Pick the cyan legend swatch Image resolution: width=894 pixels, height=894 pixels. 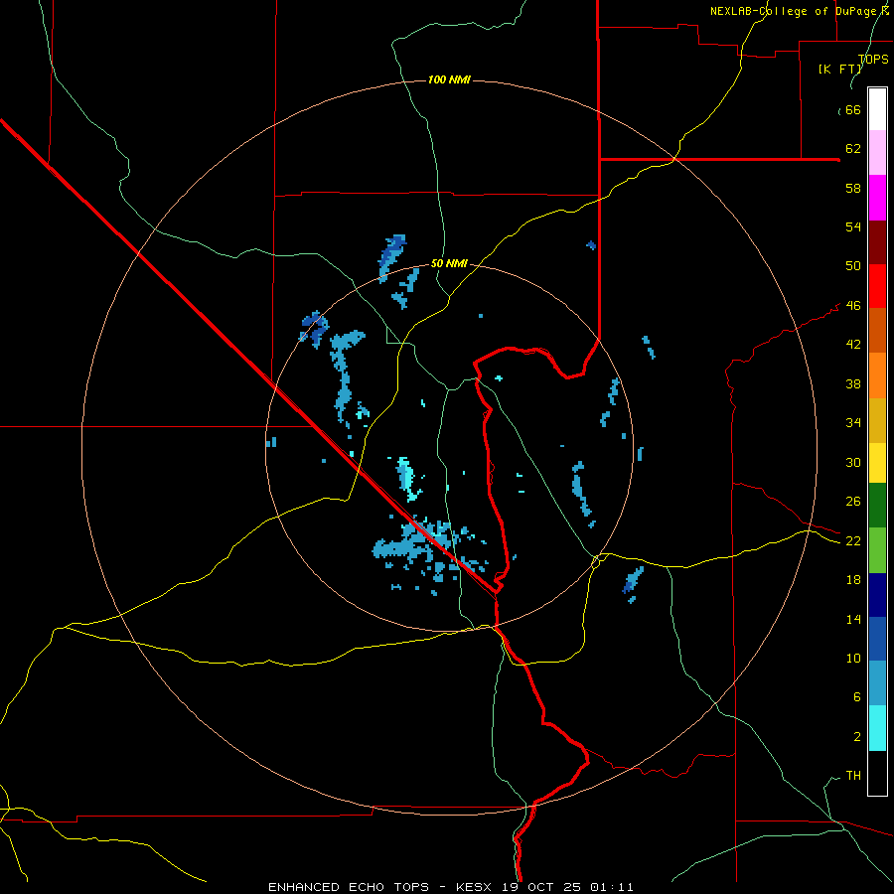[877, 728]
